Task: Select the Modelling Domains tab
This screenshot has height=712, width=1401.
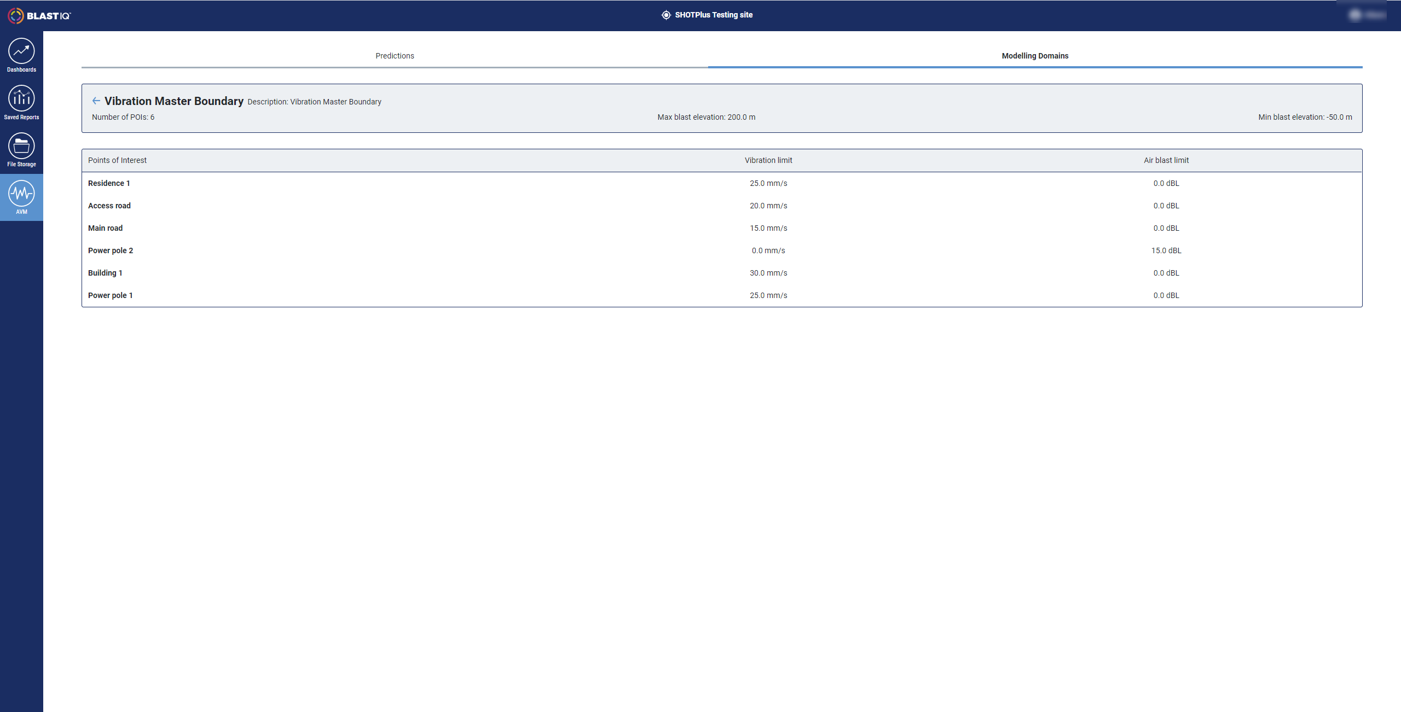Action: click(x=1035, y=56)
